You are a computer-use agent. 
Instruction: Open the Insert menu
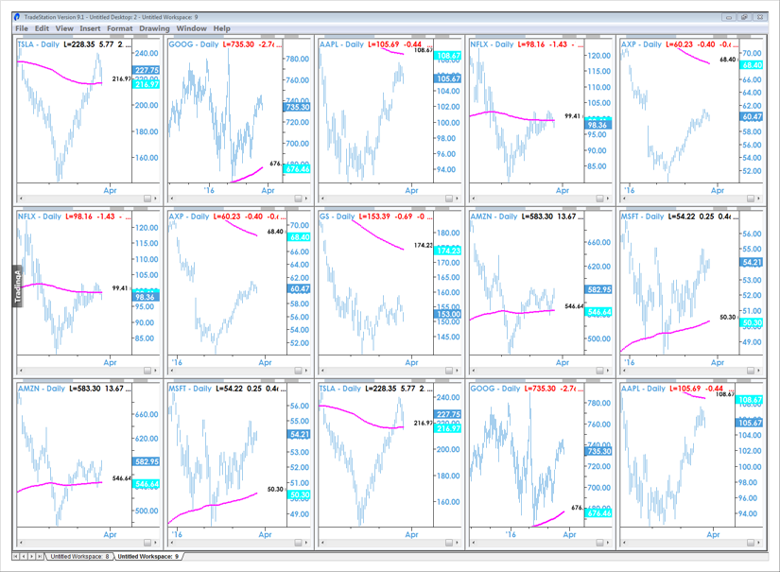tap(90, 28)
